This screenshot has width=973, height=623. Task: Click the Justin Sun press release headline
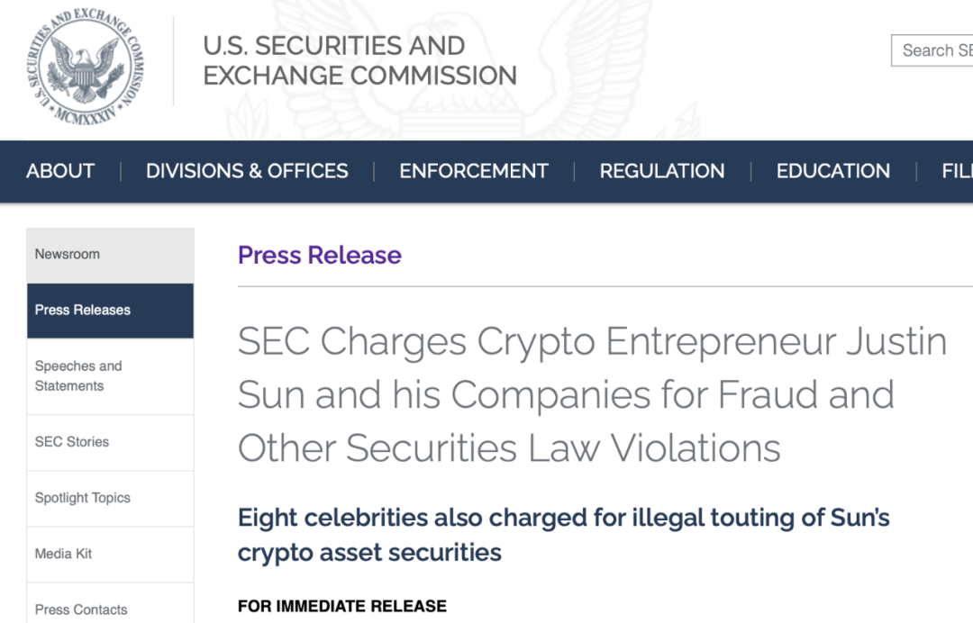592,395
